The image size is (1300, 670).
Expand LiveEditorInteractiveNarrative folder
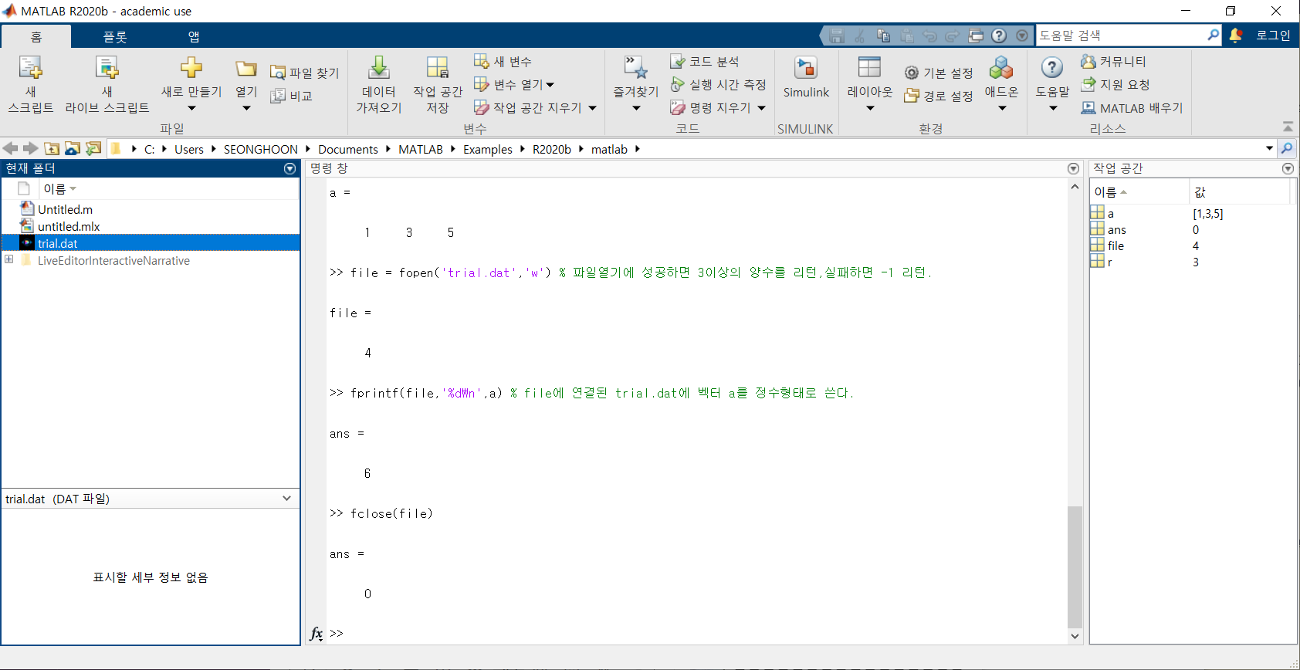point(9,259)
